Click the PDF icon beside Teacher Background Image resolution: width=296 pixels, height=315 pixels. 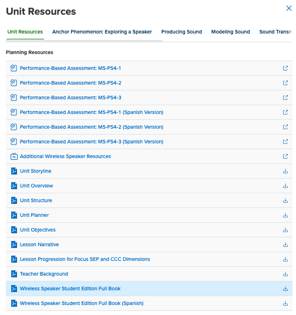tap(14, 274)
